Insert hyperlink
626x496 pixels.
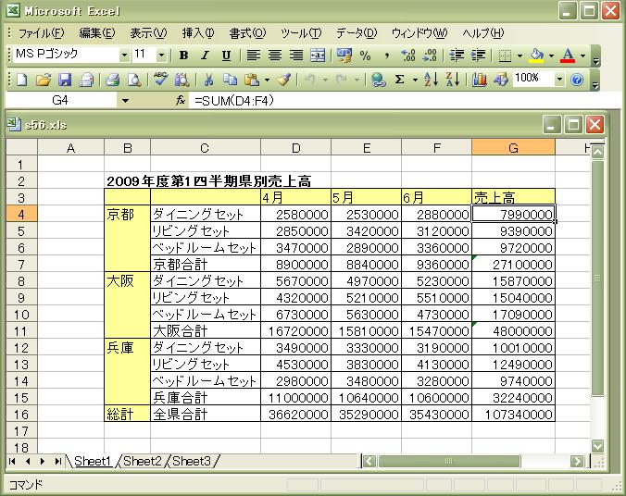click(x=378, y=80)
